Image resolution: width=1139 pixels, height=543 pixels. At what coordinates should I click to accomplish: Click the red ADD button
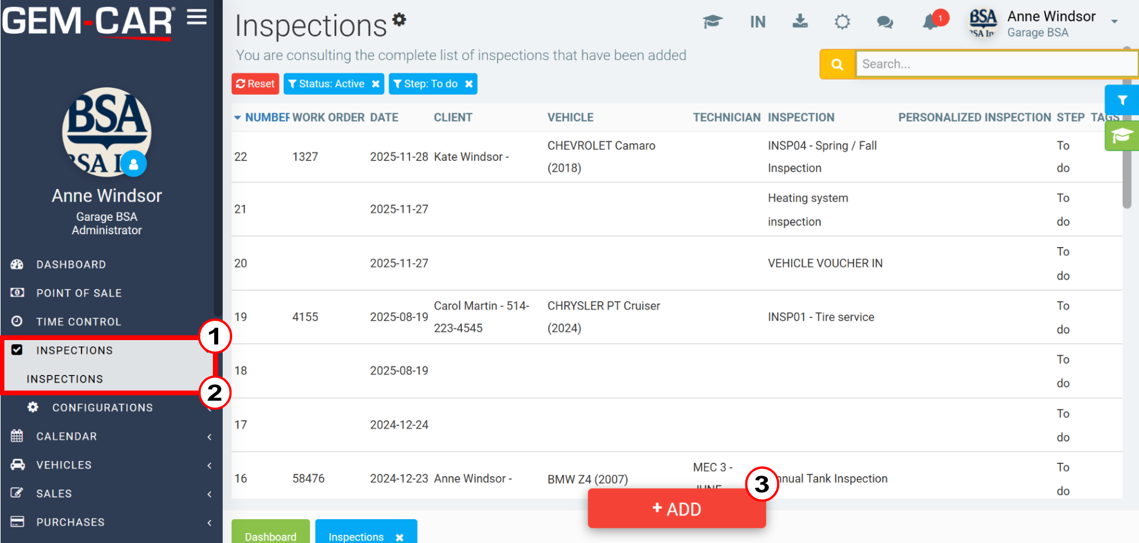(x=677, y=509)
